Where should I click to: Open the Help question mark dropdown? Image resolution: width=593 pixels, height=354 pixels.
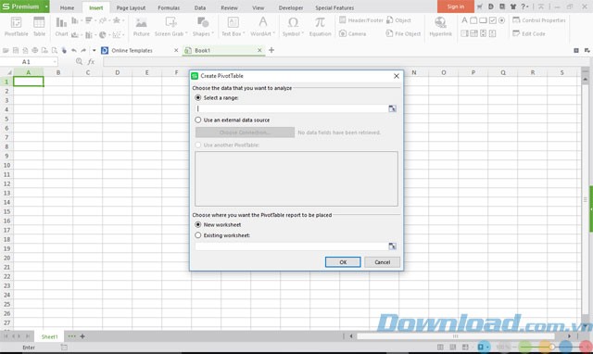[524, 6]
